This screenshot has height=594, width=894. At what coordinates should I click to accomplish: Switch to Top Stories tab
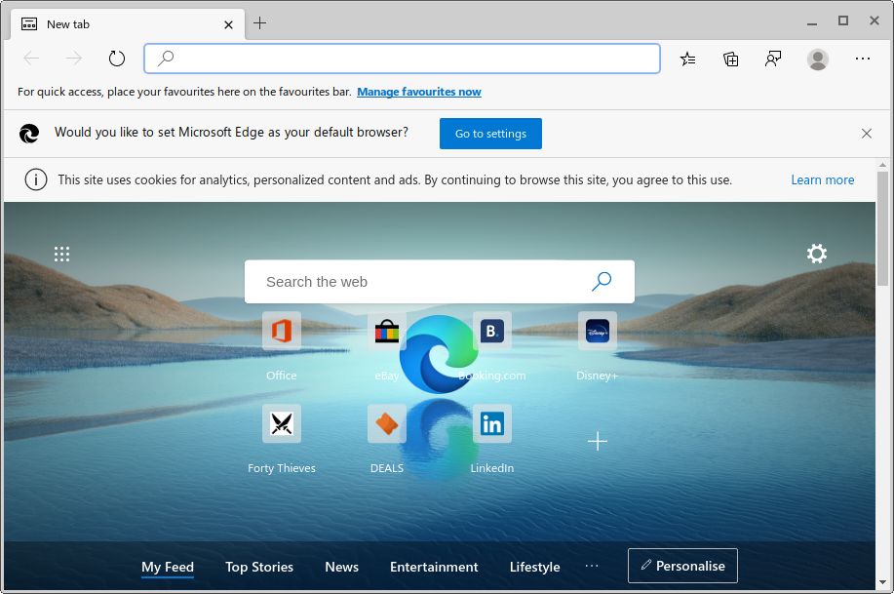259,568
